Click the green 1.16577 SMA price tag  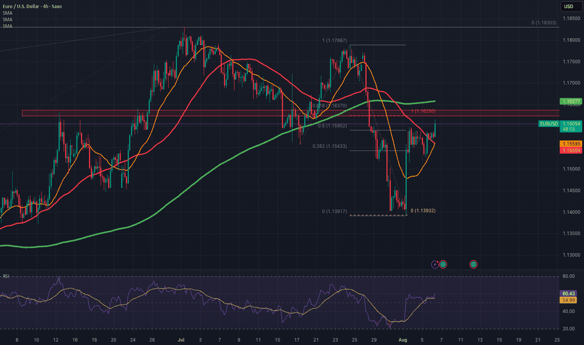tap(571, 102)
